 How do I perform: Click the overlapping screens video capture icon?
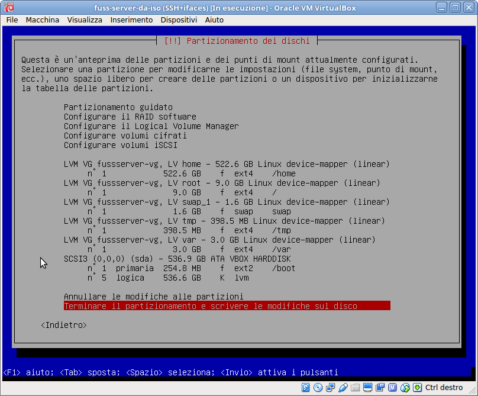tap(380, 388)
